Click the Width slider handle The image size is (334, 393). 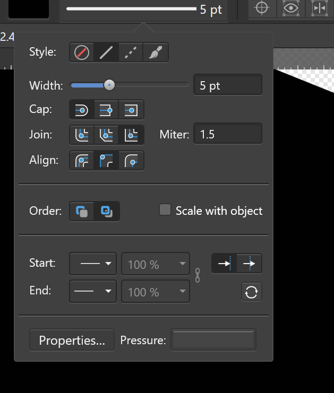coord(109,85)
